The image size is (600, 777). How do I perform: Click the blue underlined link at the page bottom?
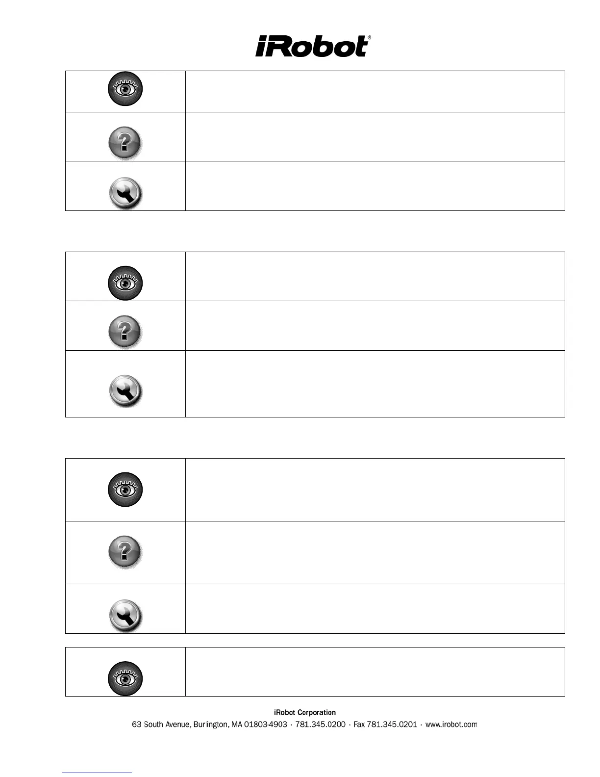coord(97,773)
